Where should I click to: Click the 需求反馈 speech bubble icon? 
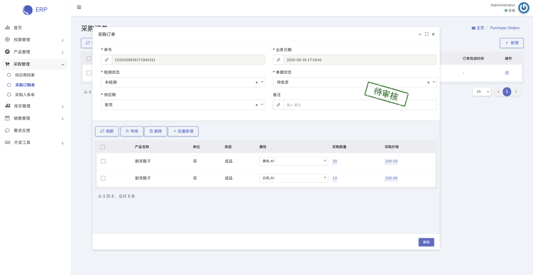pyautogui.click(x=7, y=130)
